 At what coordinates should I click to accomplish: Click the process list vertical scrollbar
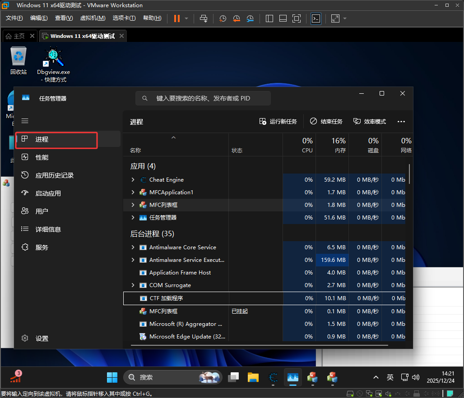tap(409, 174)
